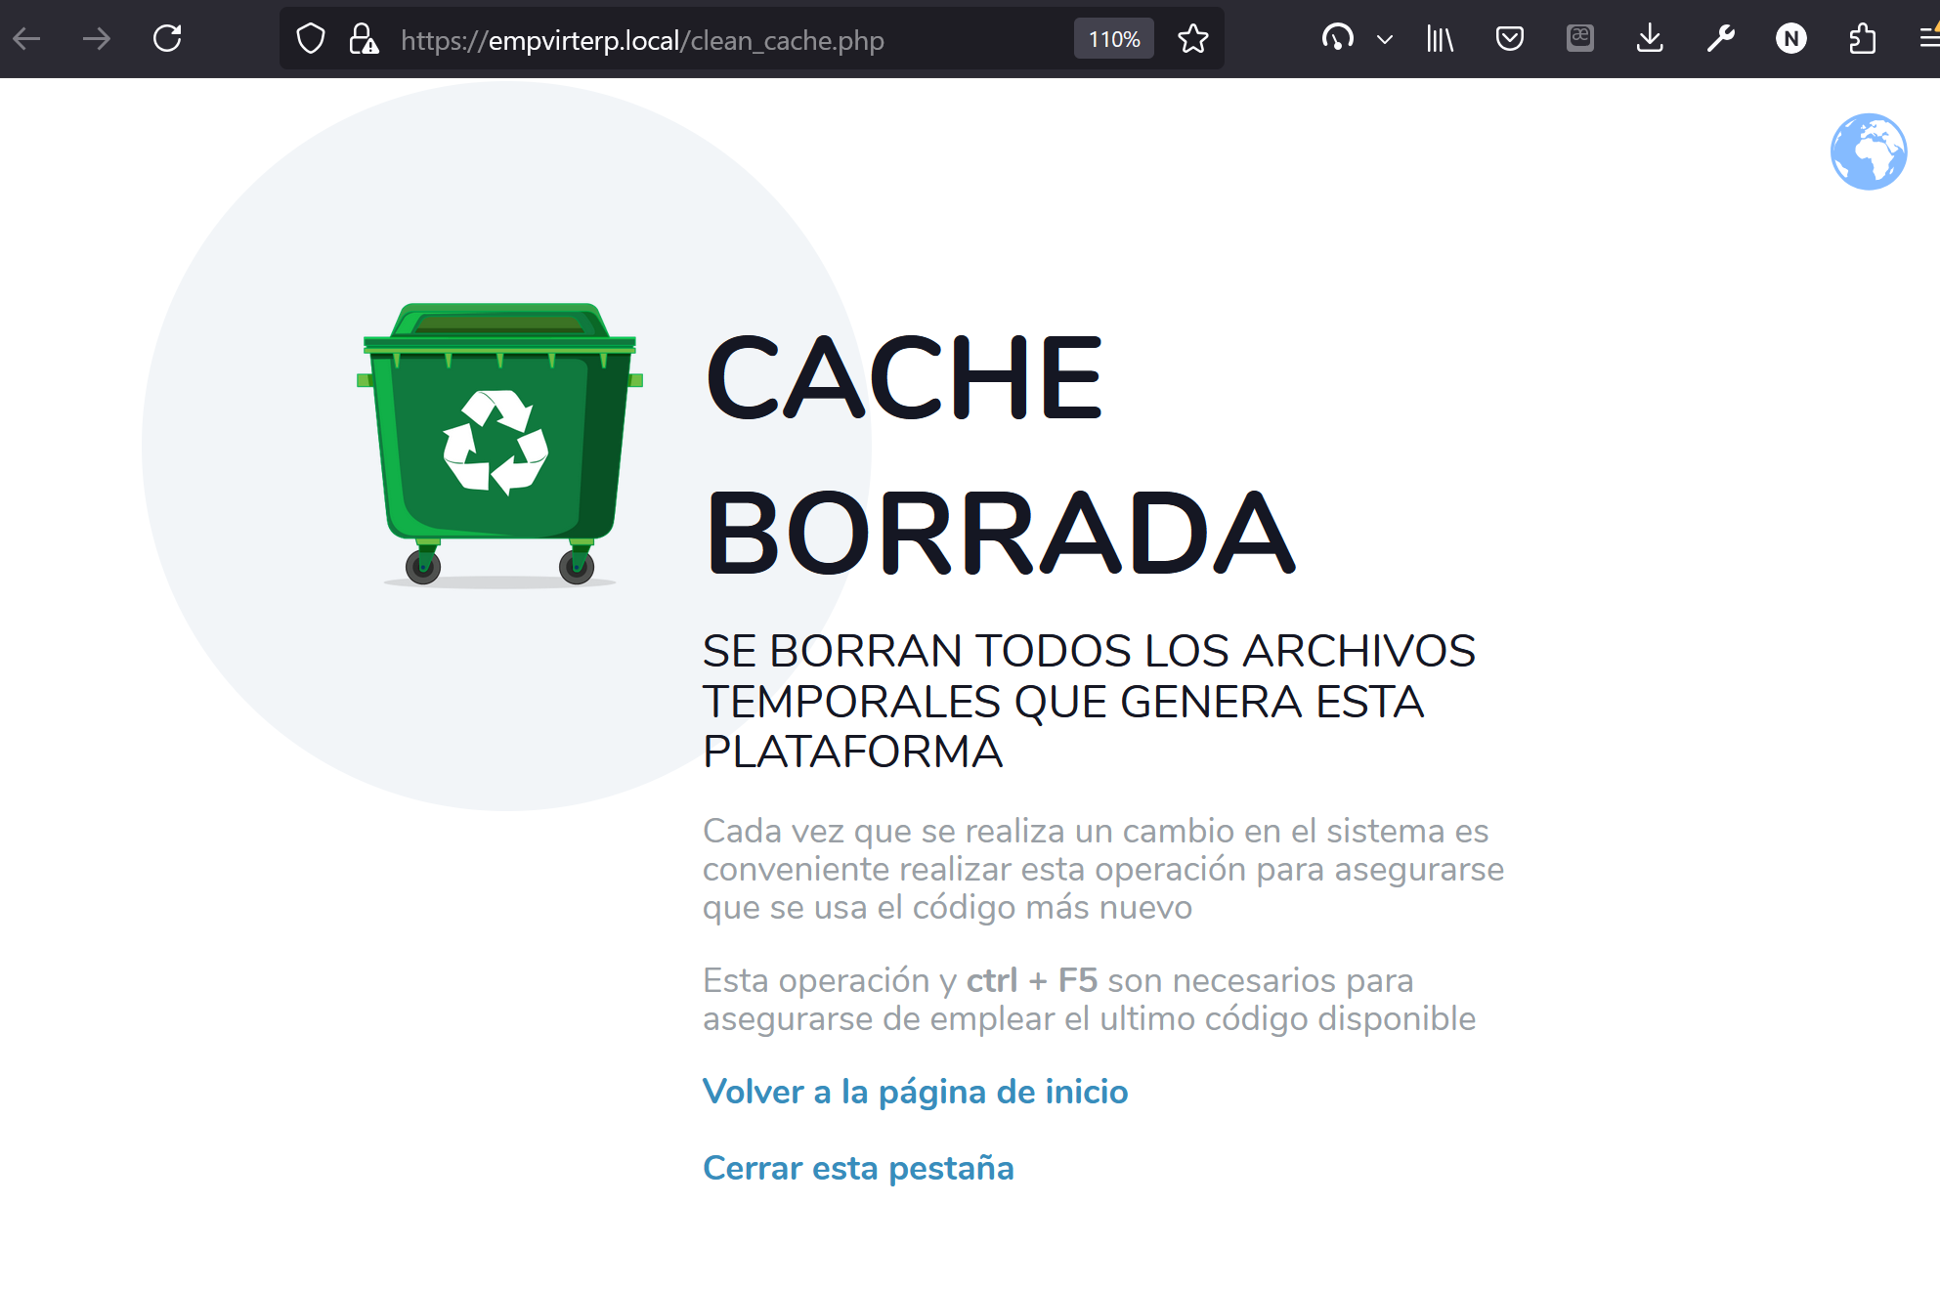The width and height of the screenshot is (1940, 1291).
Task: Click the globe language icon
Action: 1868,151
